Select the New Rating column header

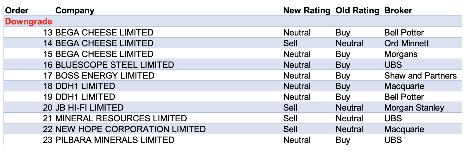pyautogui.click(x=307, y=10)
